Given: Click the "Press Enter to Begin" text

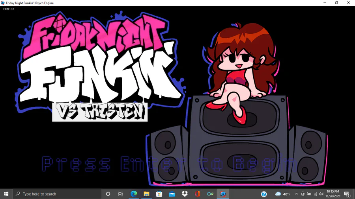Looking at the screenshot, I should point(170,164).
